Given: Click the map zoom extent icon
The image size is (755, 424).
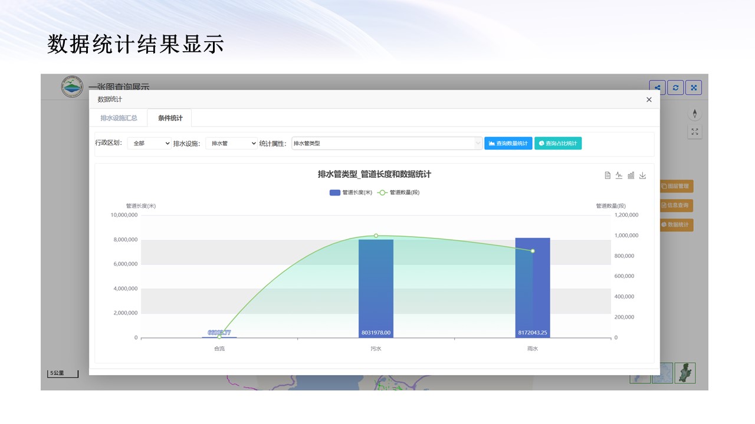Looking at the screenshot, I should pos(694,132).
